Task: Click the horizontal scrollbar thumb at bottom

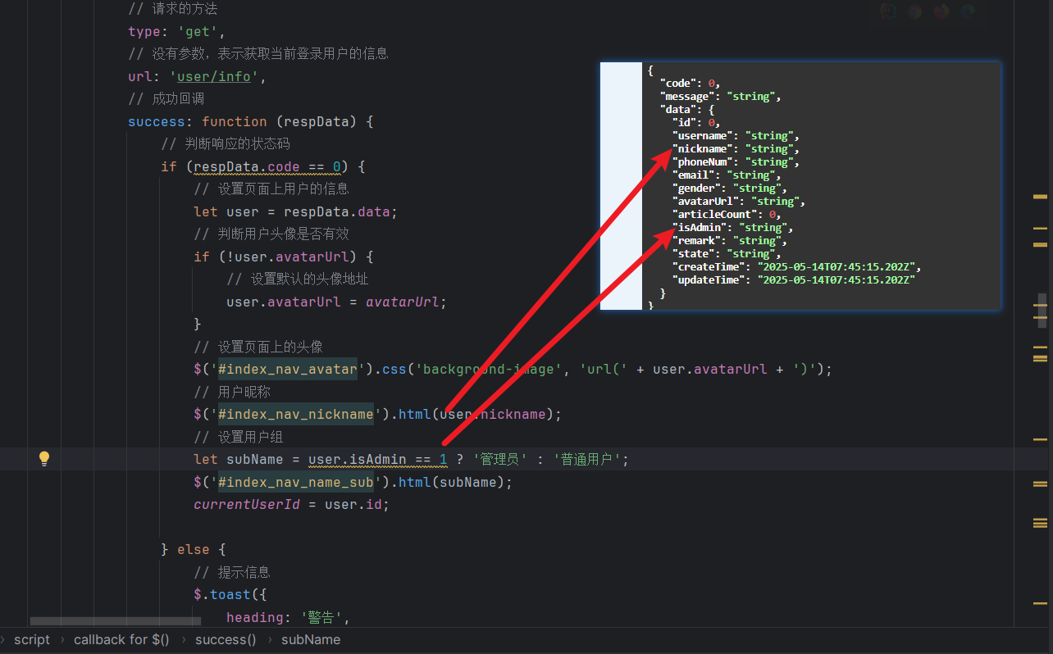Action: pos(116,621)
